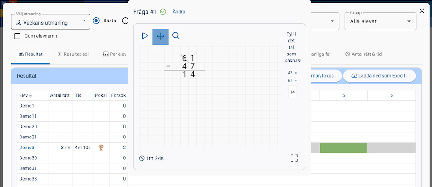Activate the magnifier zoom tool
Image resolution: width=432 pixels, height=187 pixels.
[176, 36]
